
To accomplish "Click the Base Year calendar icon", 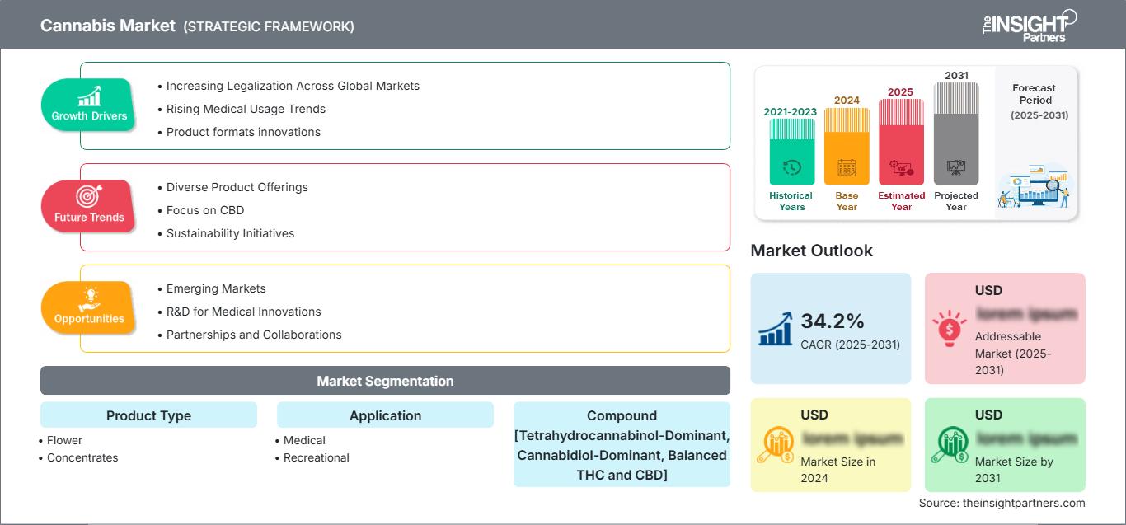I will pos(847,168).
